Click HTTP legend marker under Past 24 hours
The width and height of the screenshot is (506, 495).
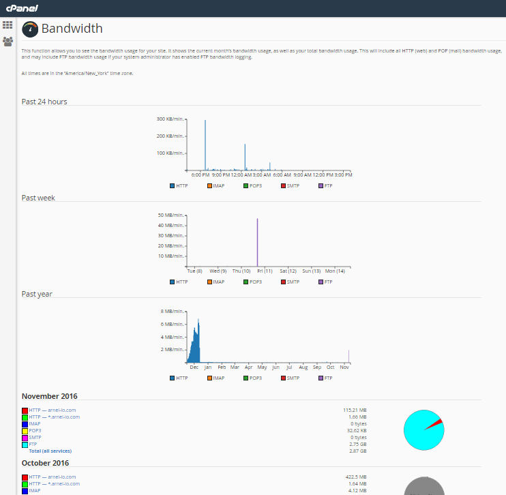[x=172, y=185]
